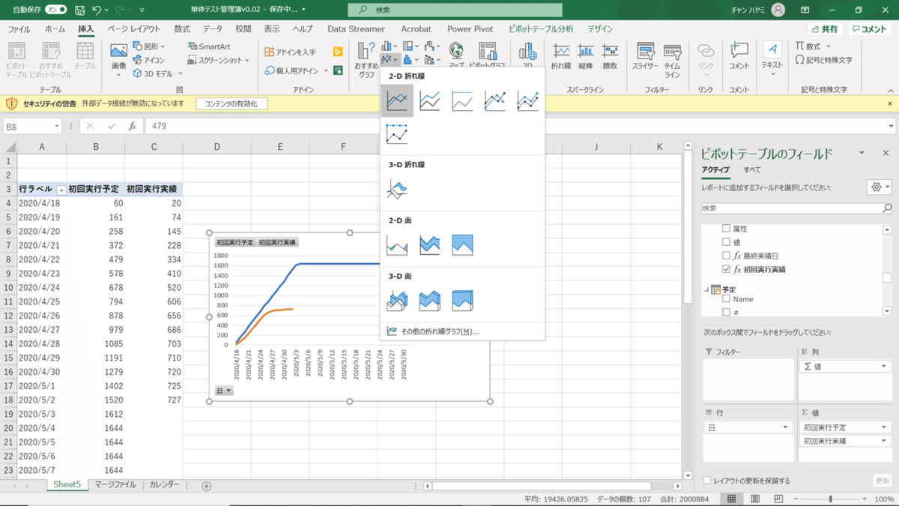Open the ホーム ribbon tab
899x506 pixels.
(x=55, y=29)
